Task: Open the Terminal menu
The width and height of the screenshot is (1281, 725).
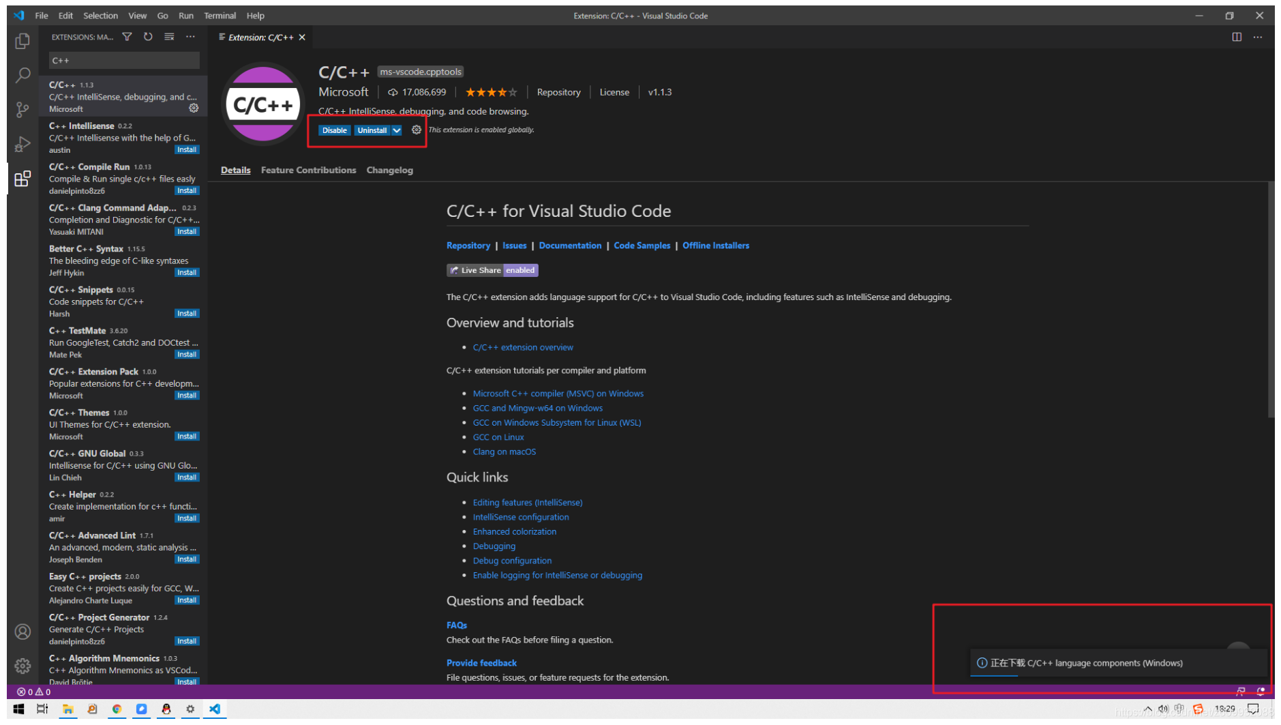Action: (x=220, y=16)
